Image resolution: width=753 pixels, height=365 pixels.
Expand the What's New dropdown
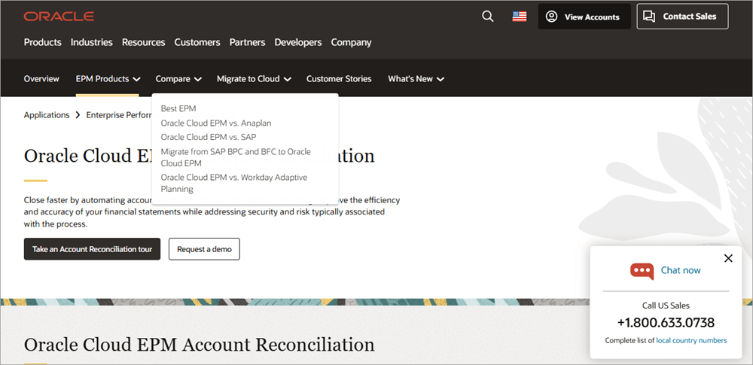pos(416,79)
